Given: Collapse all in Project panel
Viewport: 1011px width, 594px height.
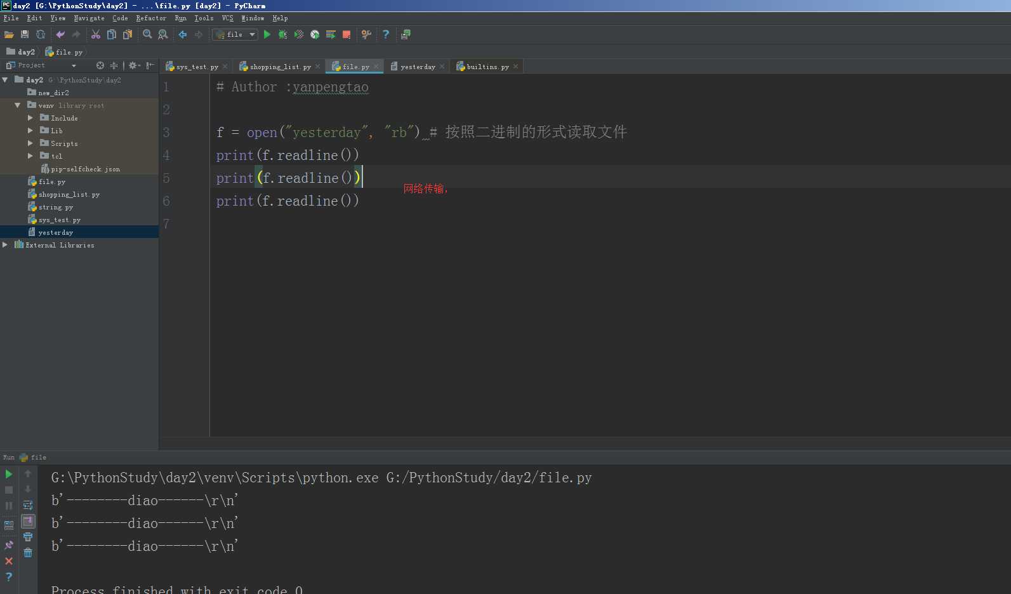Looking at the screenshot, I should coord(114,65).
